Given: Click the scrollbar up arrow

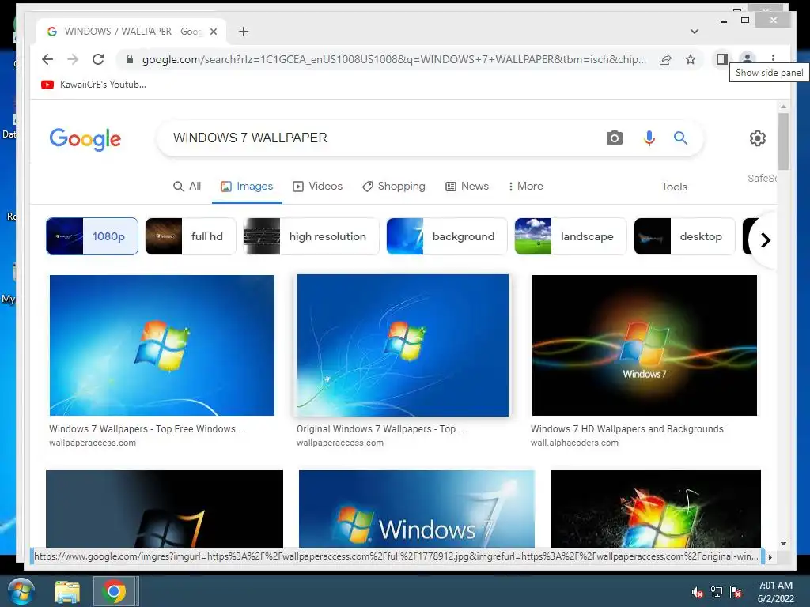Looking at the screenshot, I should [x=784, y=107].
